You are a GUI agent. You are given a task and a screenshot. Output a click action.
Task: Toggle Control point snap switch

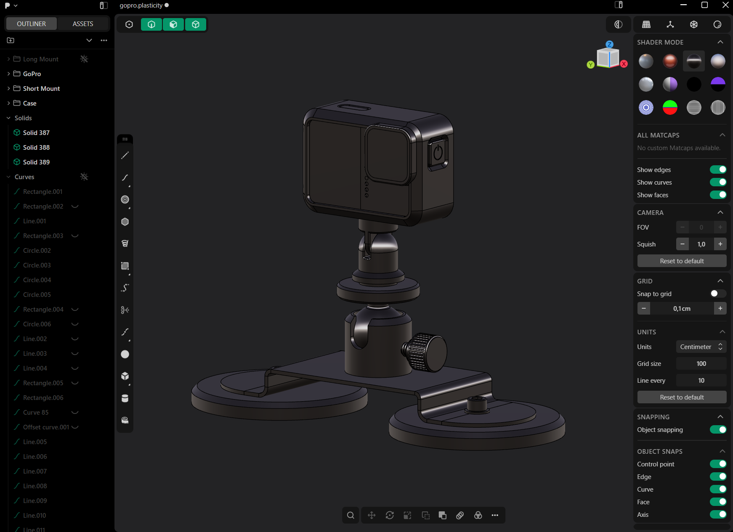click(718, 464)
